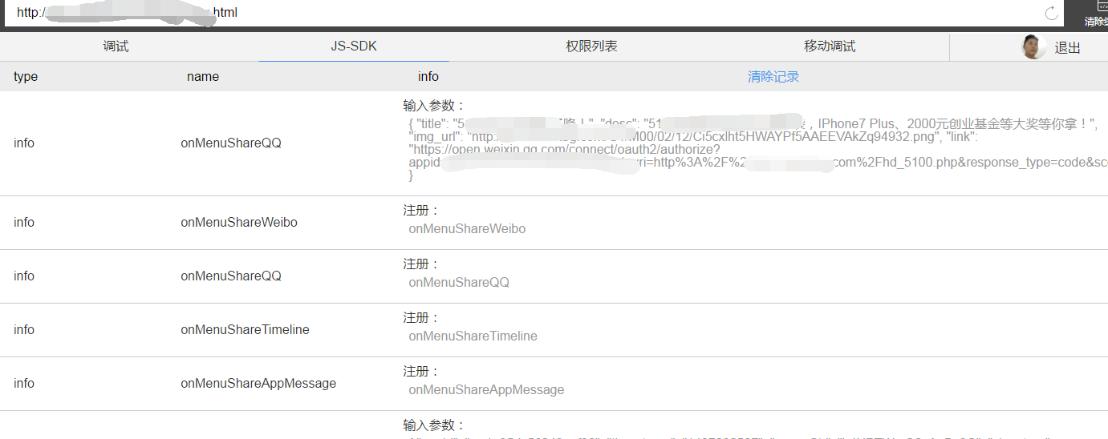Click the 清除 button at top right
The height and width of the screenshot is (439, 1108).
click(1096, 14)
